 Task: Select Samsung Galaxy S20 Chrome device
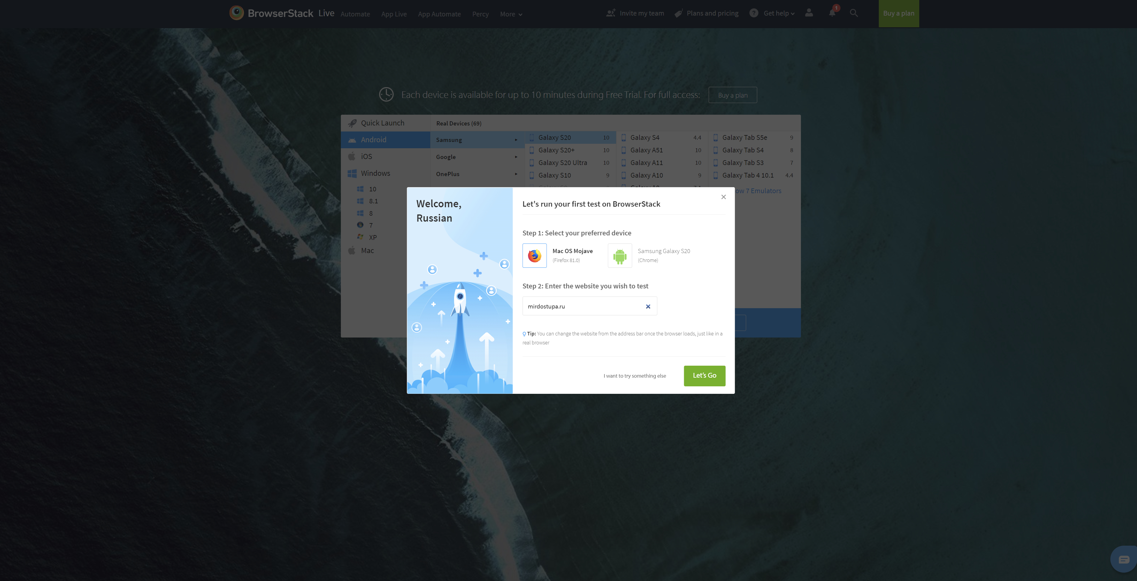click(x=620, y=255)
